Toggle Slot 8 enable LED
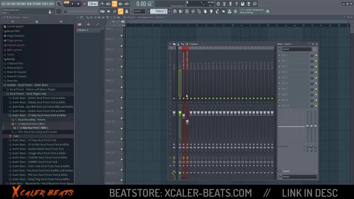 click(316, 95)
